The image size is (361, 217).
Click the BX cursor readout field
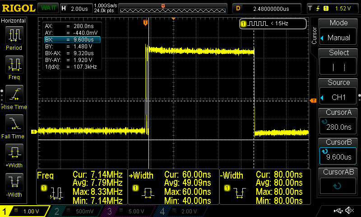pos(72,40)
